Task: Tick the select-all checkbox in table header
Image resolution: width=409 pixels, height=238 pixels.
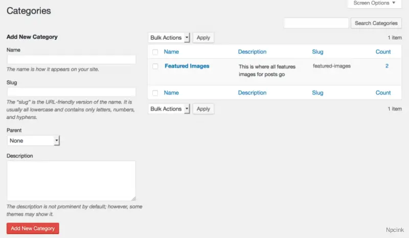Action: (x=155, y=52)
